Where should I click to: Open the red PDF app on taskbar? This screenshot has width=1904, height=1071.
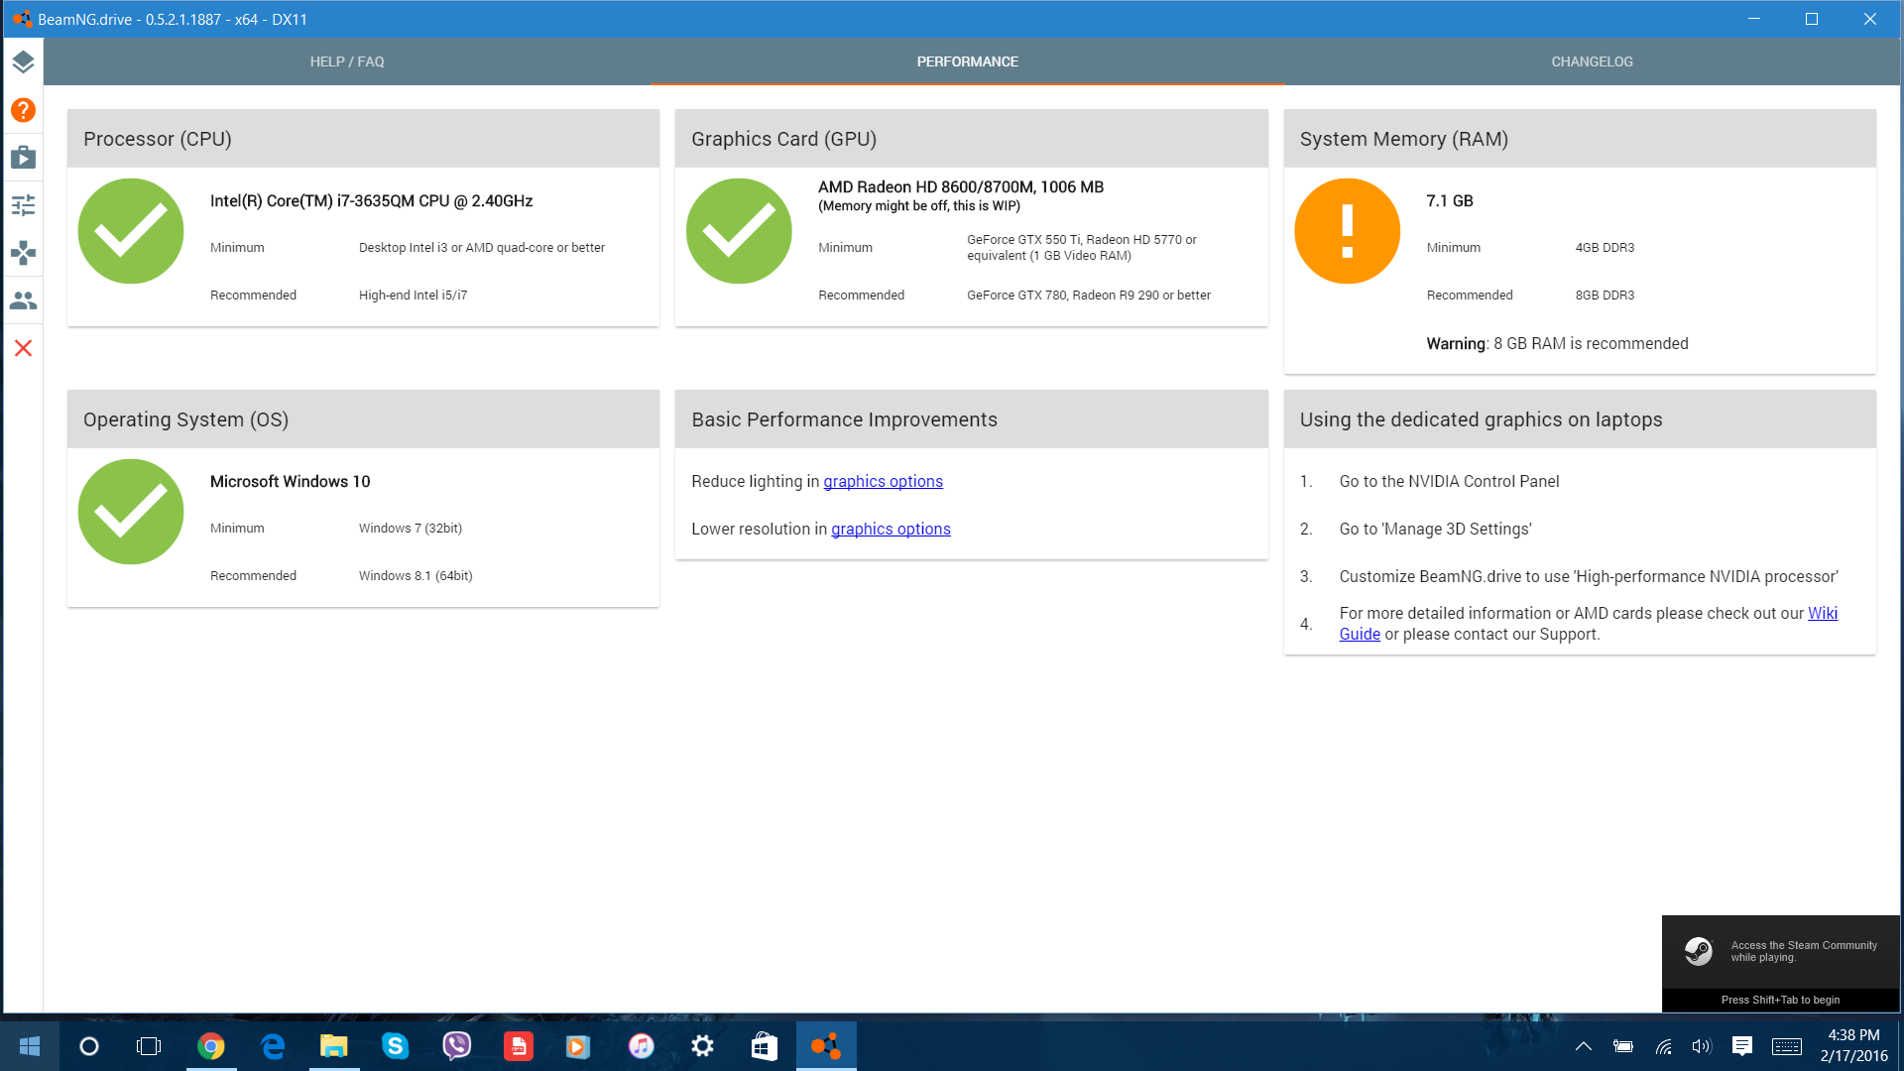[x=518, y=1046]
